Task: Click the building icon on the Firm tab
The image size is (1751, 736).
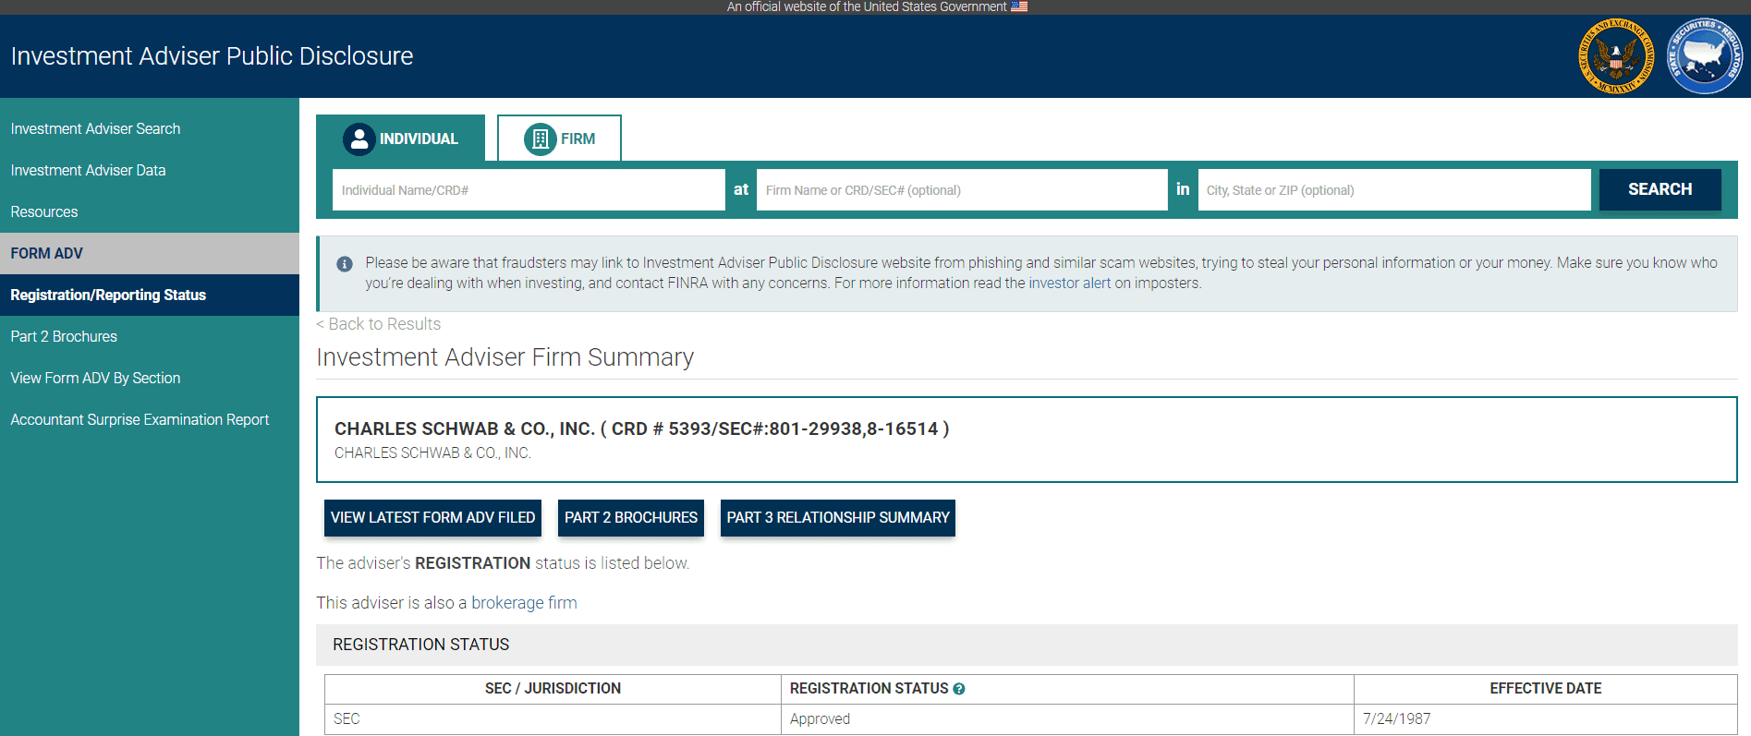Action: point(541,139)
